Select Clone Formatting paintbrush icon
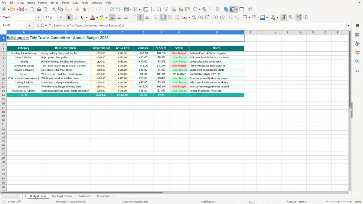Image resolution: width=363 pixels, height=204 pixels. [78, 9]
